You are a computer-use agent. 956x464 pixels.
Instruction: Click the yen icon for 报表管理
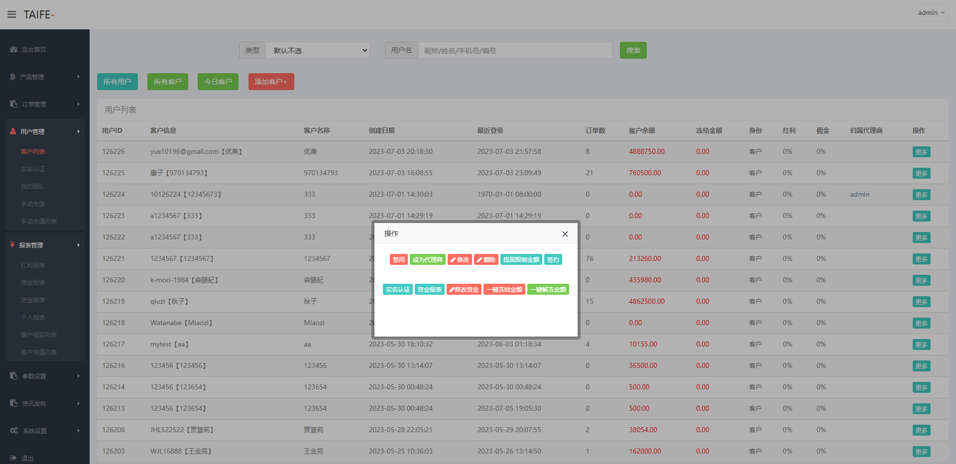[x=12, y=244]
